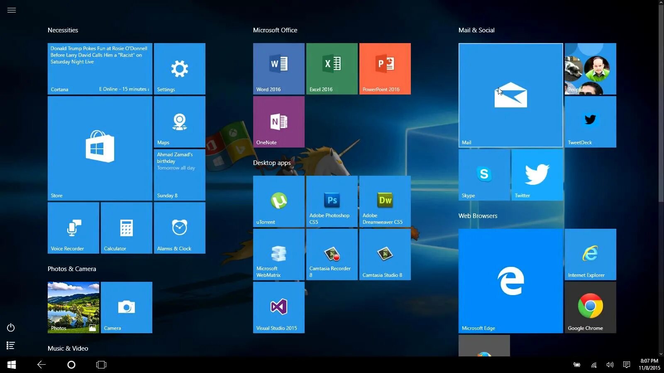
Task: Click the scrollbar down arrow
Action: click(661, 354)
